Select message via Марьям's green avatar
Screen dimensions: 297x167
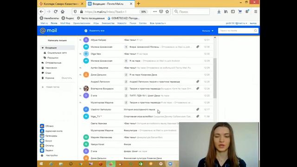(86, 137)
